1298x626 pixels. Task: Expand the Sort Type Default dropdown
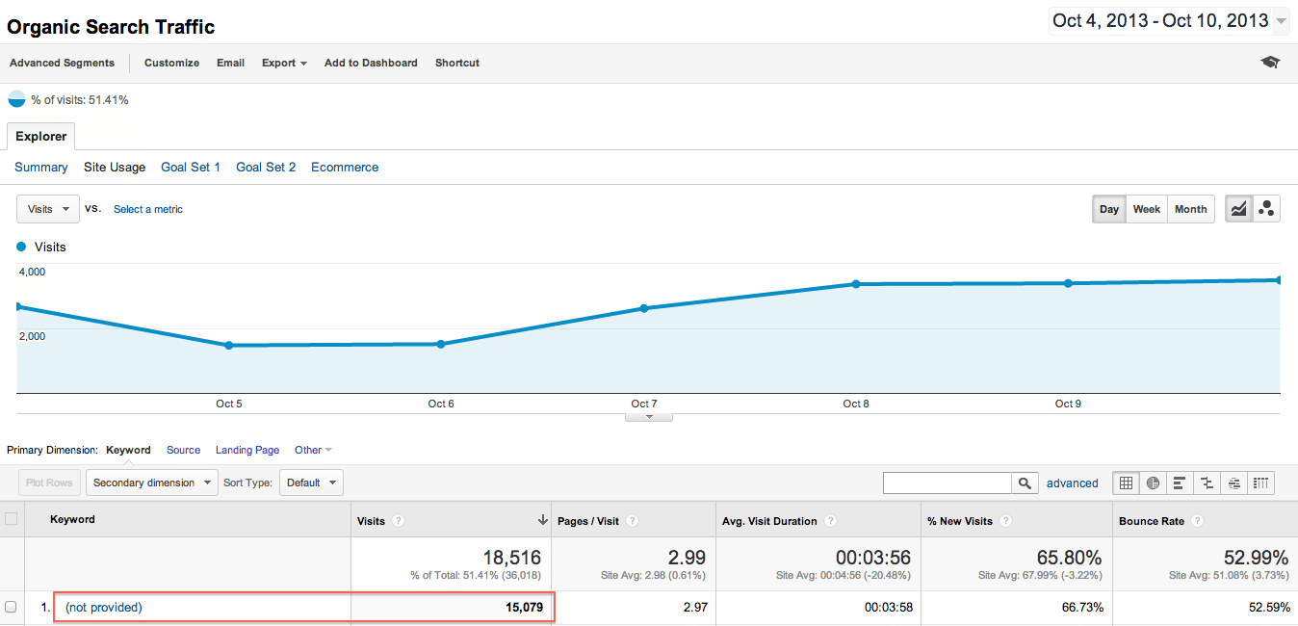[311, 483]
